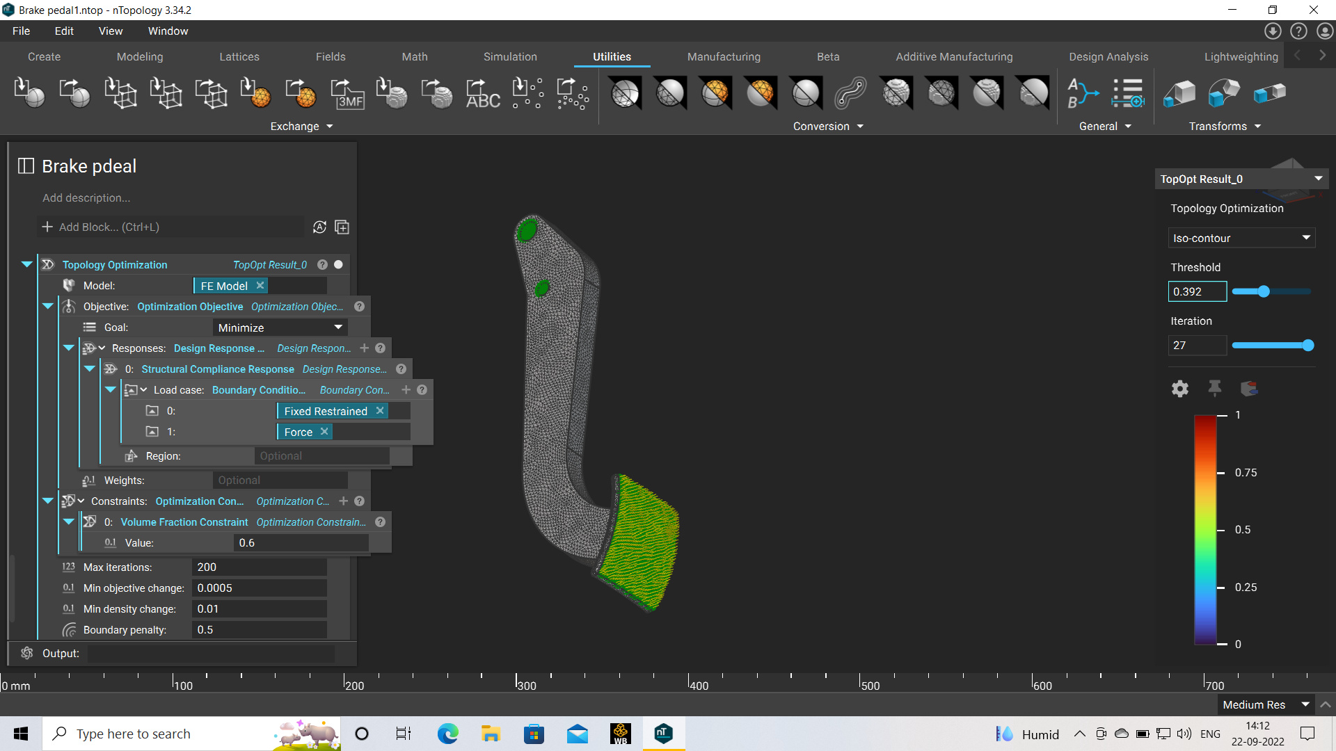Switch to the Manufacturing ribbon tab

coord(724,56)
